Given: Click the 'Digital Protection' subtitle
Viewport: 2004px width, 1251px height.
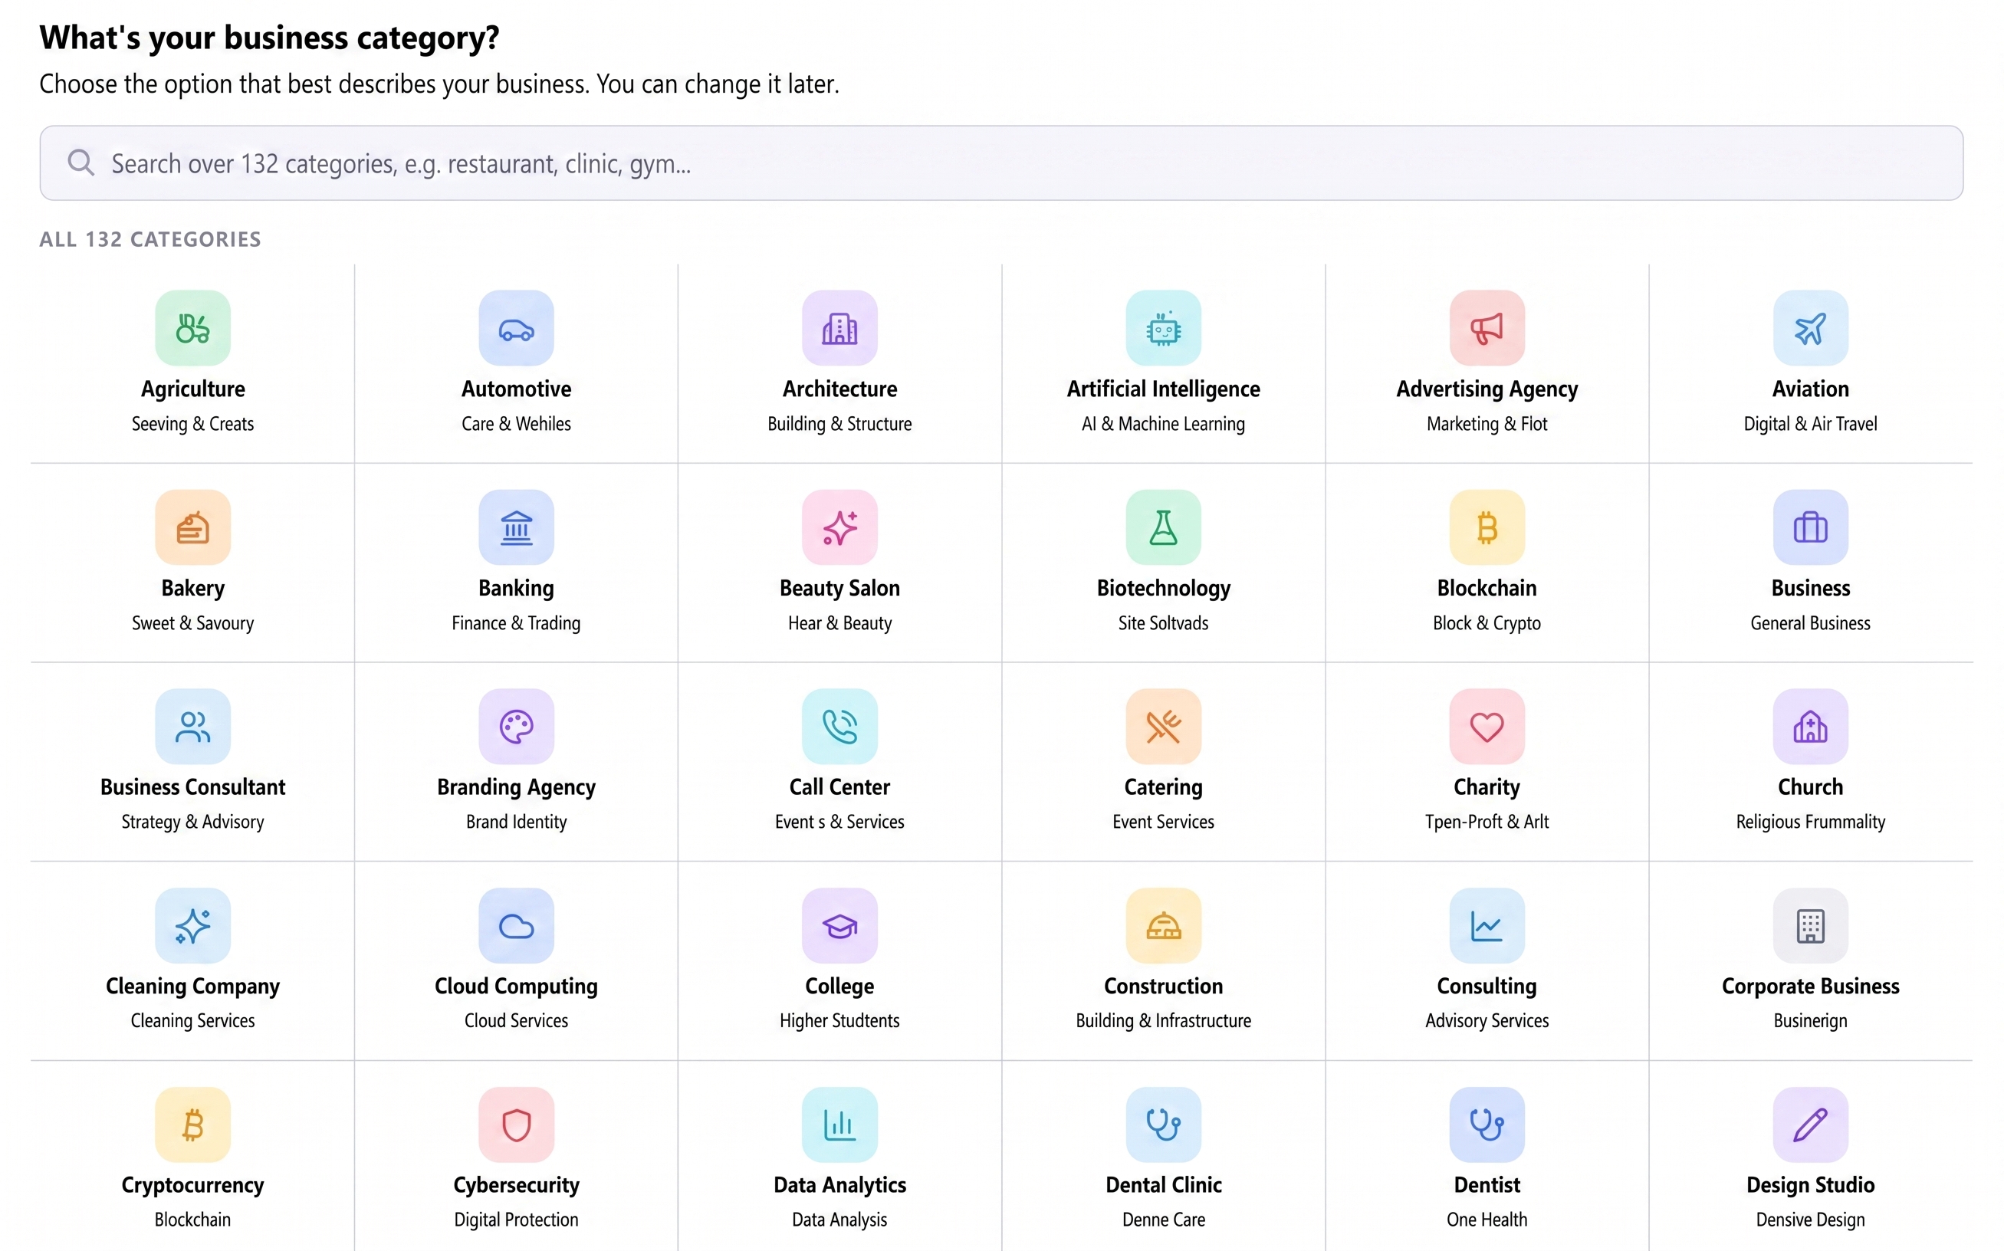Looking at the screenshot, I should (x=516, y=1220).
